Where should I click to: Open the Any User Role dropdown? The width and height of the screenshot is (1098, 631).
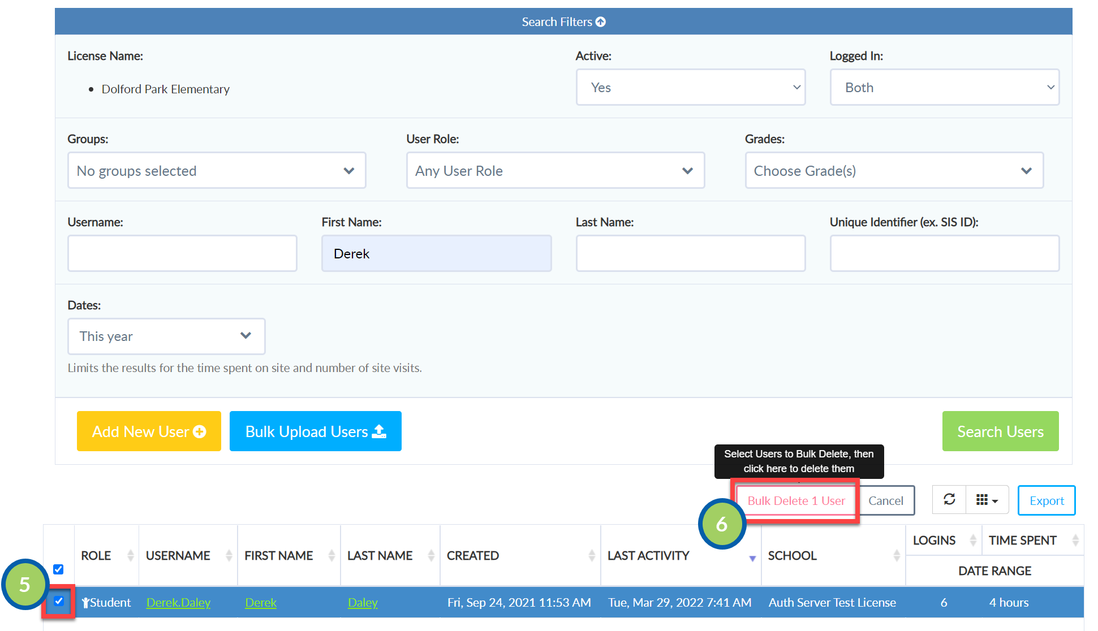(x=556, y=170)
